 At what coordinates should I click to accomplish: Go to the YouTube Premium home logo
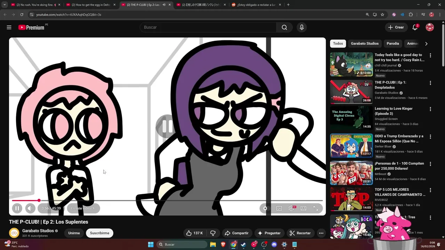point(31,27)
